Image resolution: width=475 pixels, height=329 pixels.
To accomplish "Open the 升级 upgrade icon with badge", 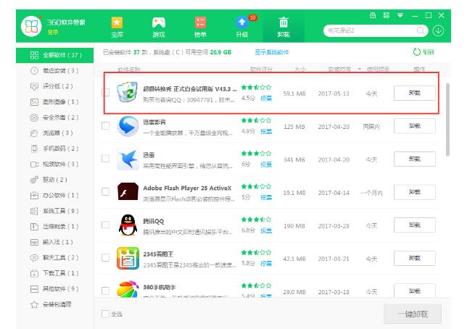I will tap(242, 26).
